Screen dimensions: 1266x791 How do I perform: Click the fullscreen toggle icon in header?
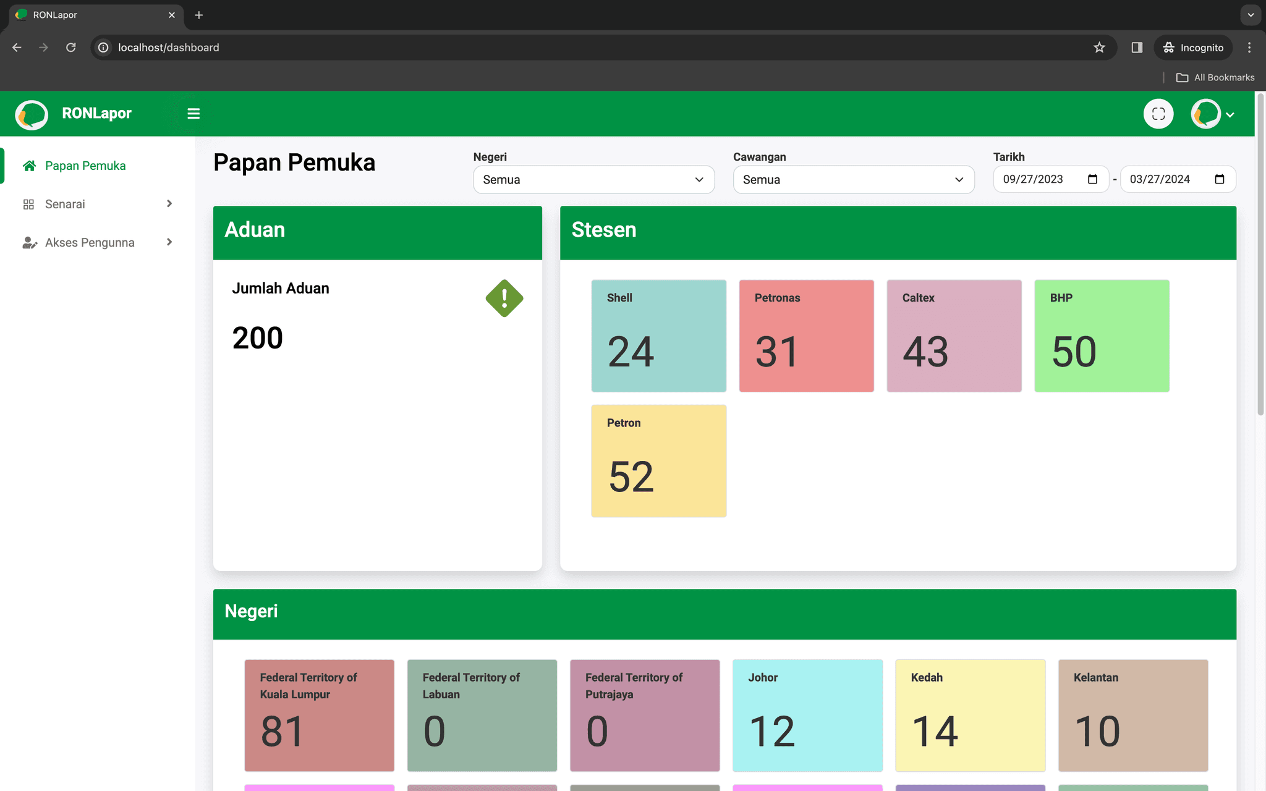(1158, 114)
